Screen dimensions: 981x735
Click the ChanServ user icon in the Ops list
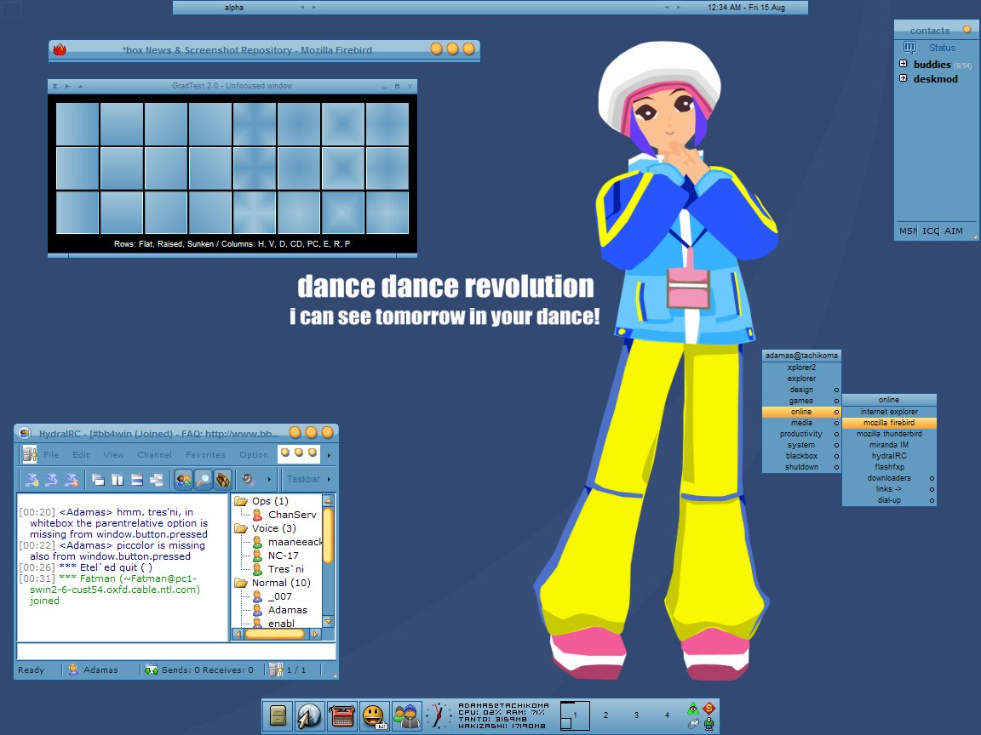(x=257, y=515)
